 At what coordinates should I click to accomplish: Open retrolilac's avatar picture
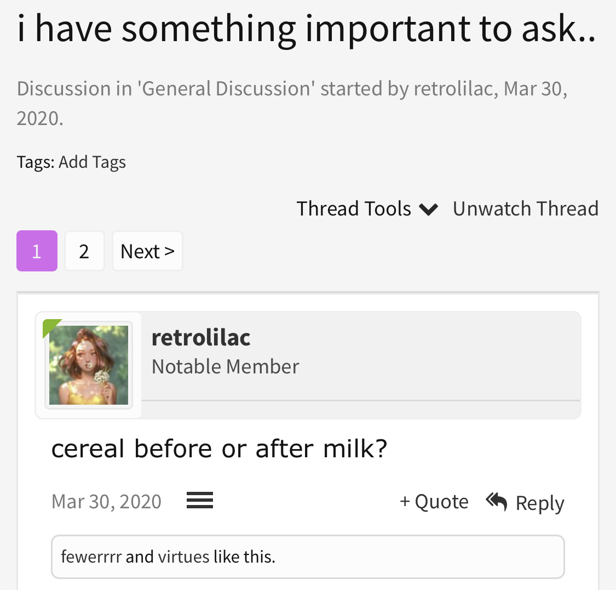point(88,365)
